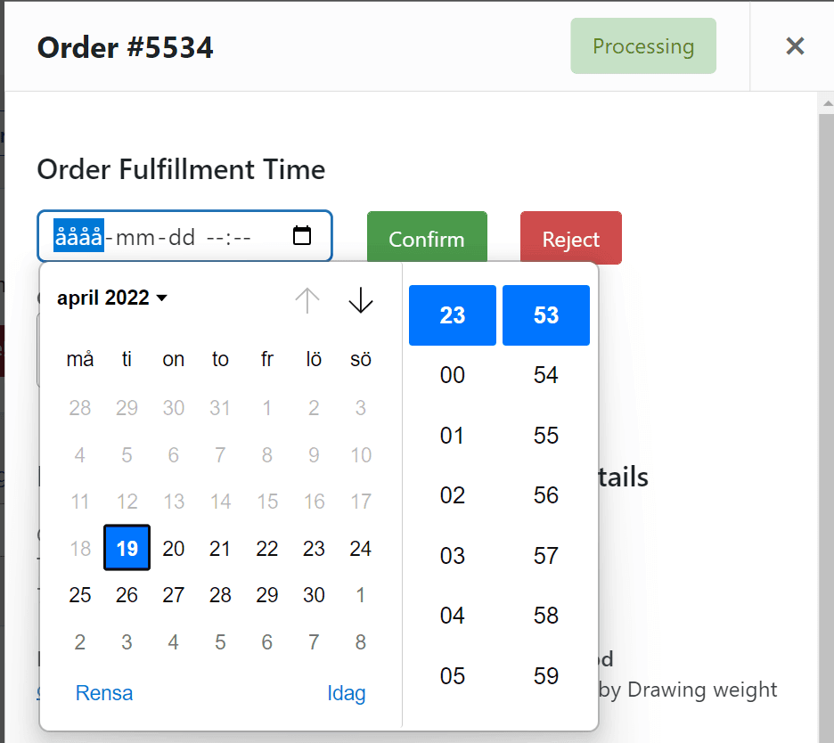Click the Processing status badge
Screen dimensions: 834x743
(x=643, y=46)
